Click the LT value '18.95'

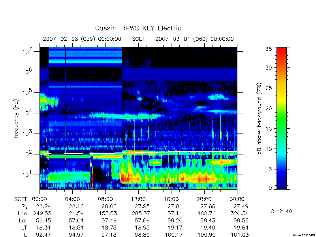point(142,228)
